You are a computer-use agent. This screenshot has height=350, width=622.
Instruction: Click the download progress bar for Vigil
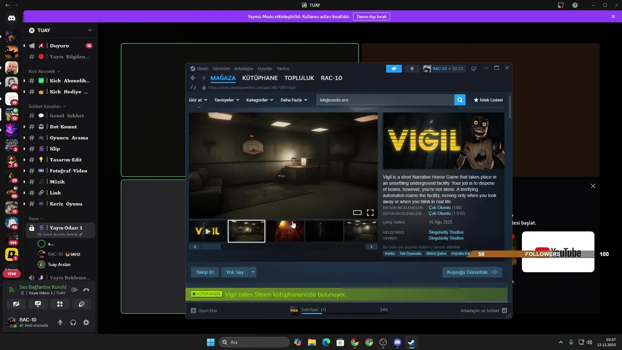345,313
